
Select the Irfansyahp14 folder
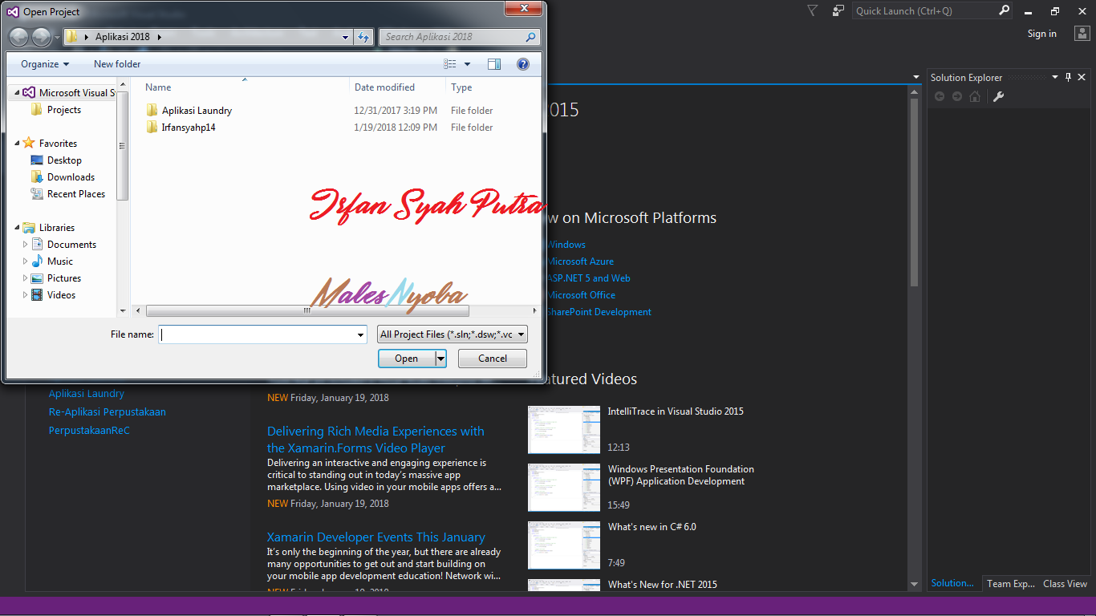pos(189,128)
